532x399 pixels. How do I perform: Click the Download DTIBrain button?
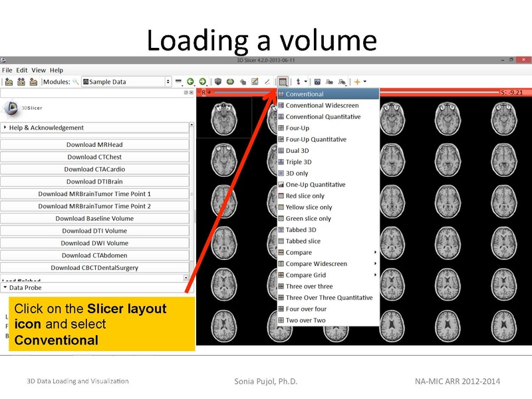94,182
